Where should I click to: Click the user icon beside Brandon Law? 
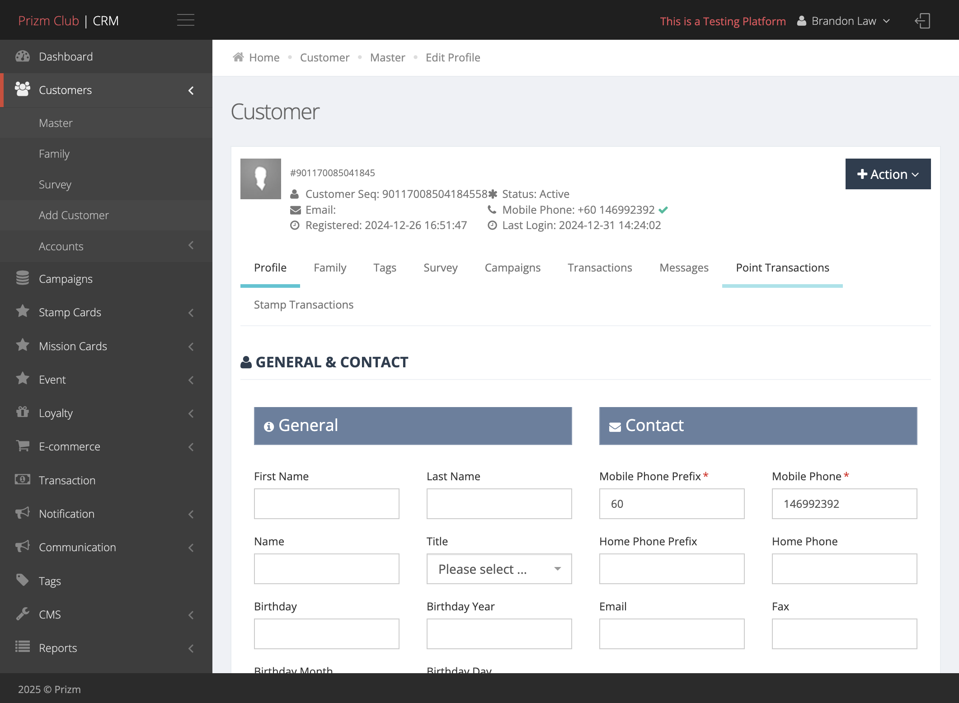point(801,21)
